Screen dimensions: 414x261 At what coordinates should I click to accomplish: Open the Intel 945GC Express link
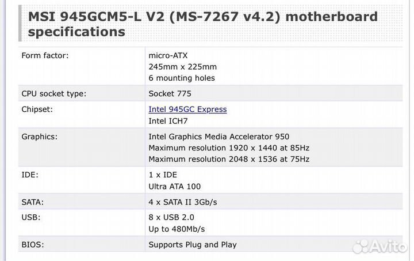coord(187,109)
